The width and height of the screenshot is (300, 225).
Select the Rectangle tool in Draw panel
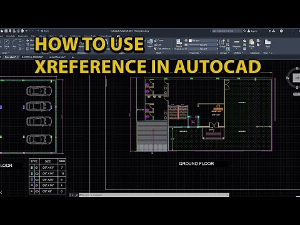coord(20,41)
